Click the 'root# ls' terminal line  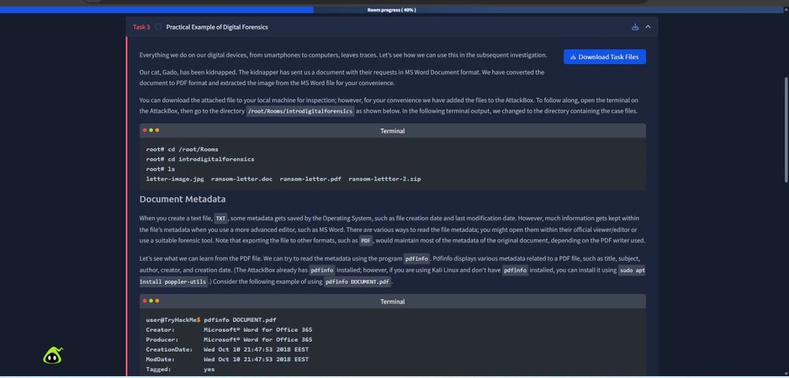[x=160, y=169]
